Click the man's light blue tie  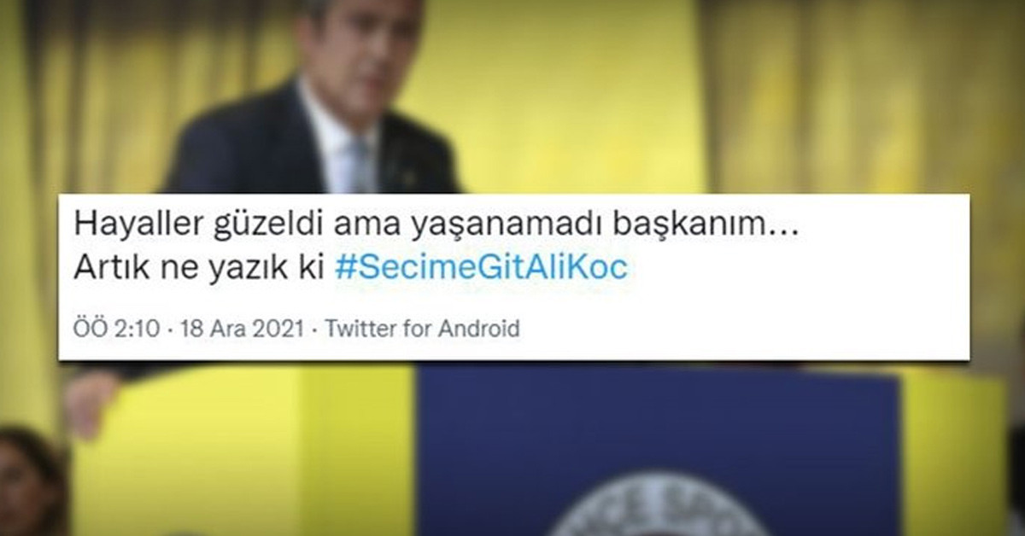tap(362, 165)
